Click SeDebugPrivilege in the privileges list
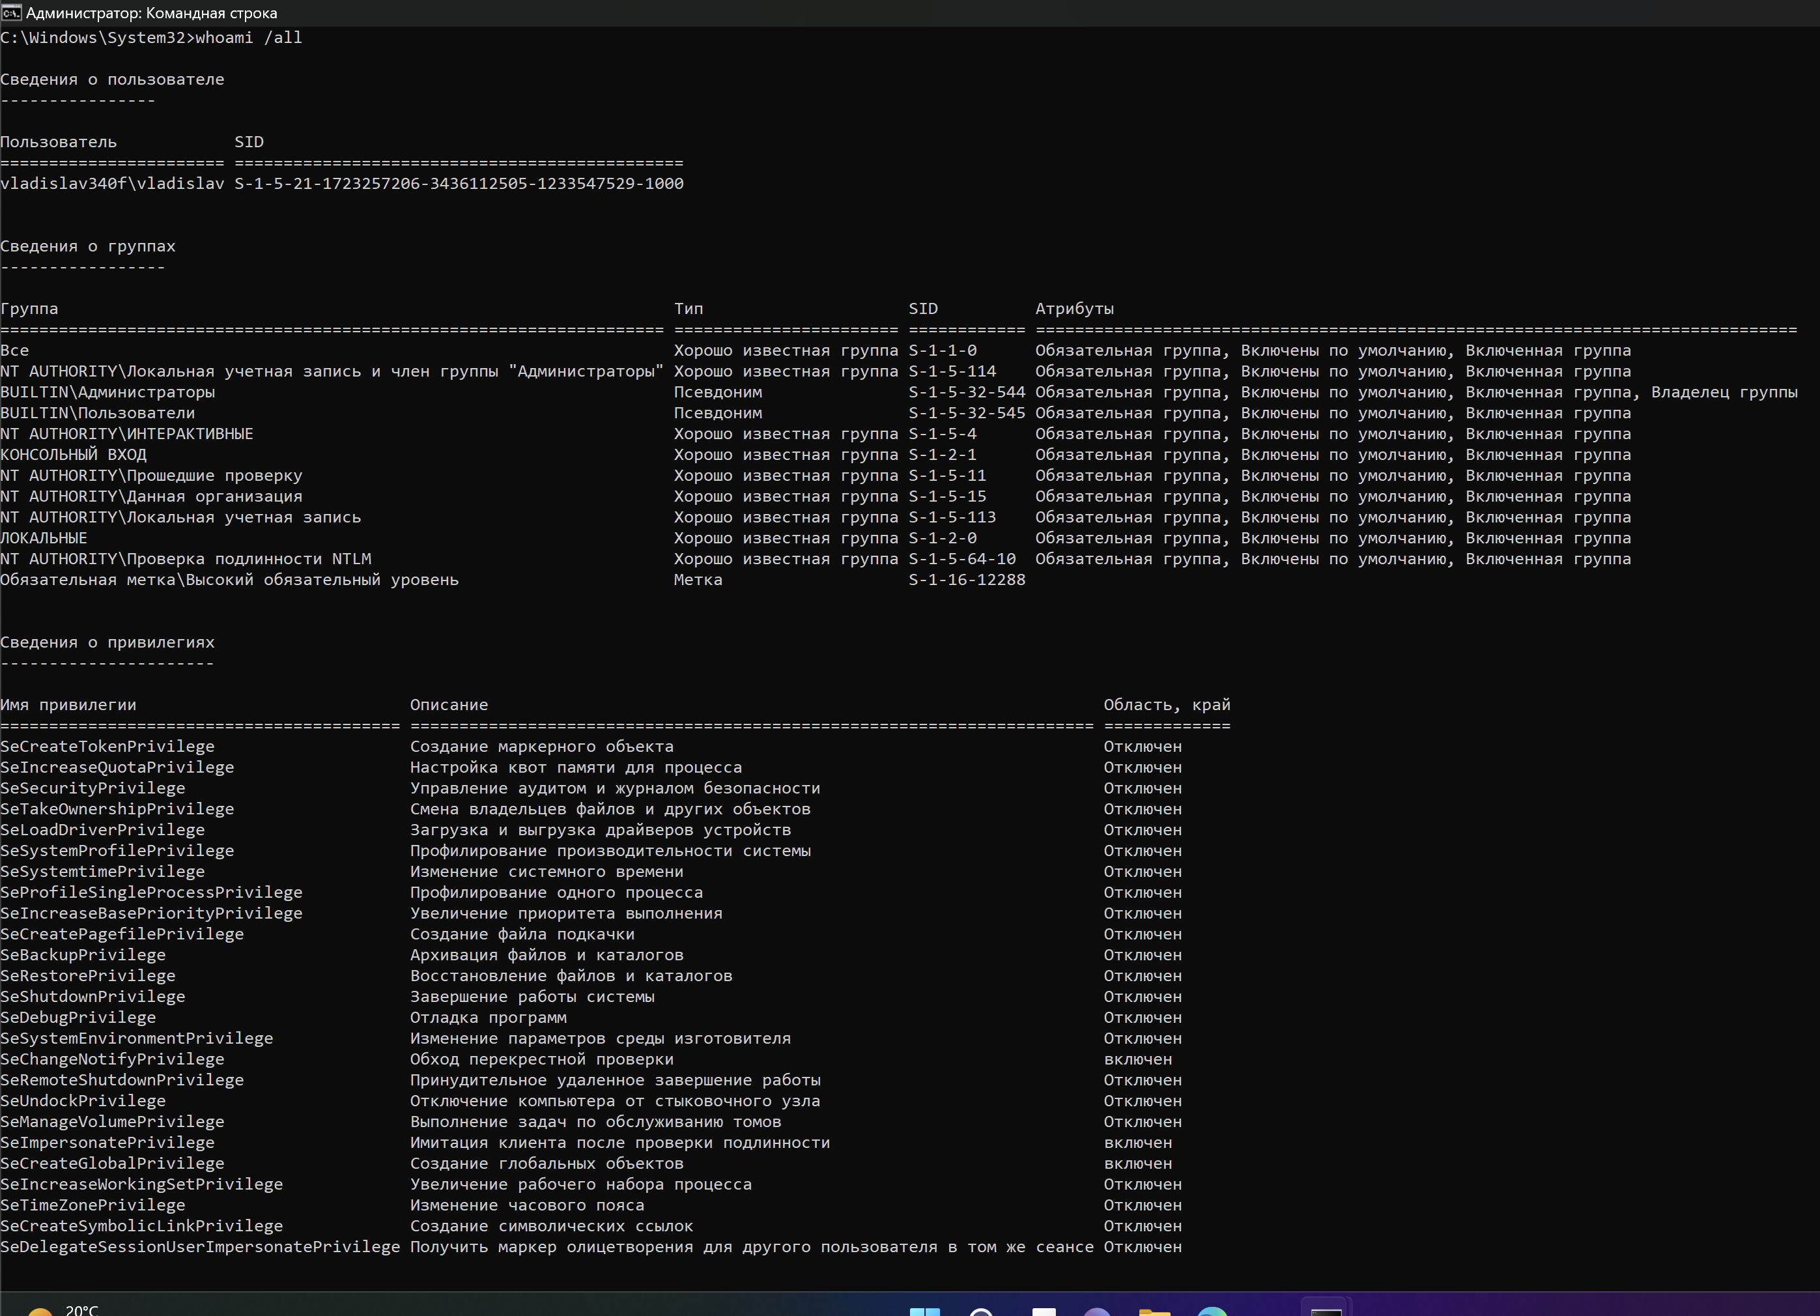The width and height of the screenshot is (1820, 1316). pyautogui.click(x=78, y=1018)
